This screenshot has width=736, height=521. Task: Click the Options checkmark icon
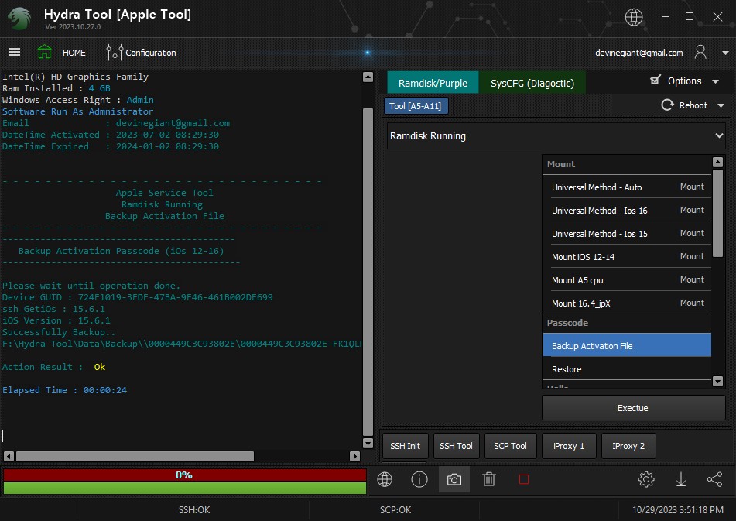tap(656, 81)
